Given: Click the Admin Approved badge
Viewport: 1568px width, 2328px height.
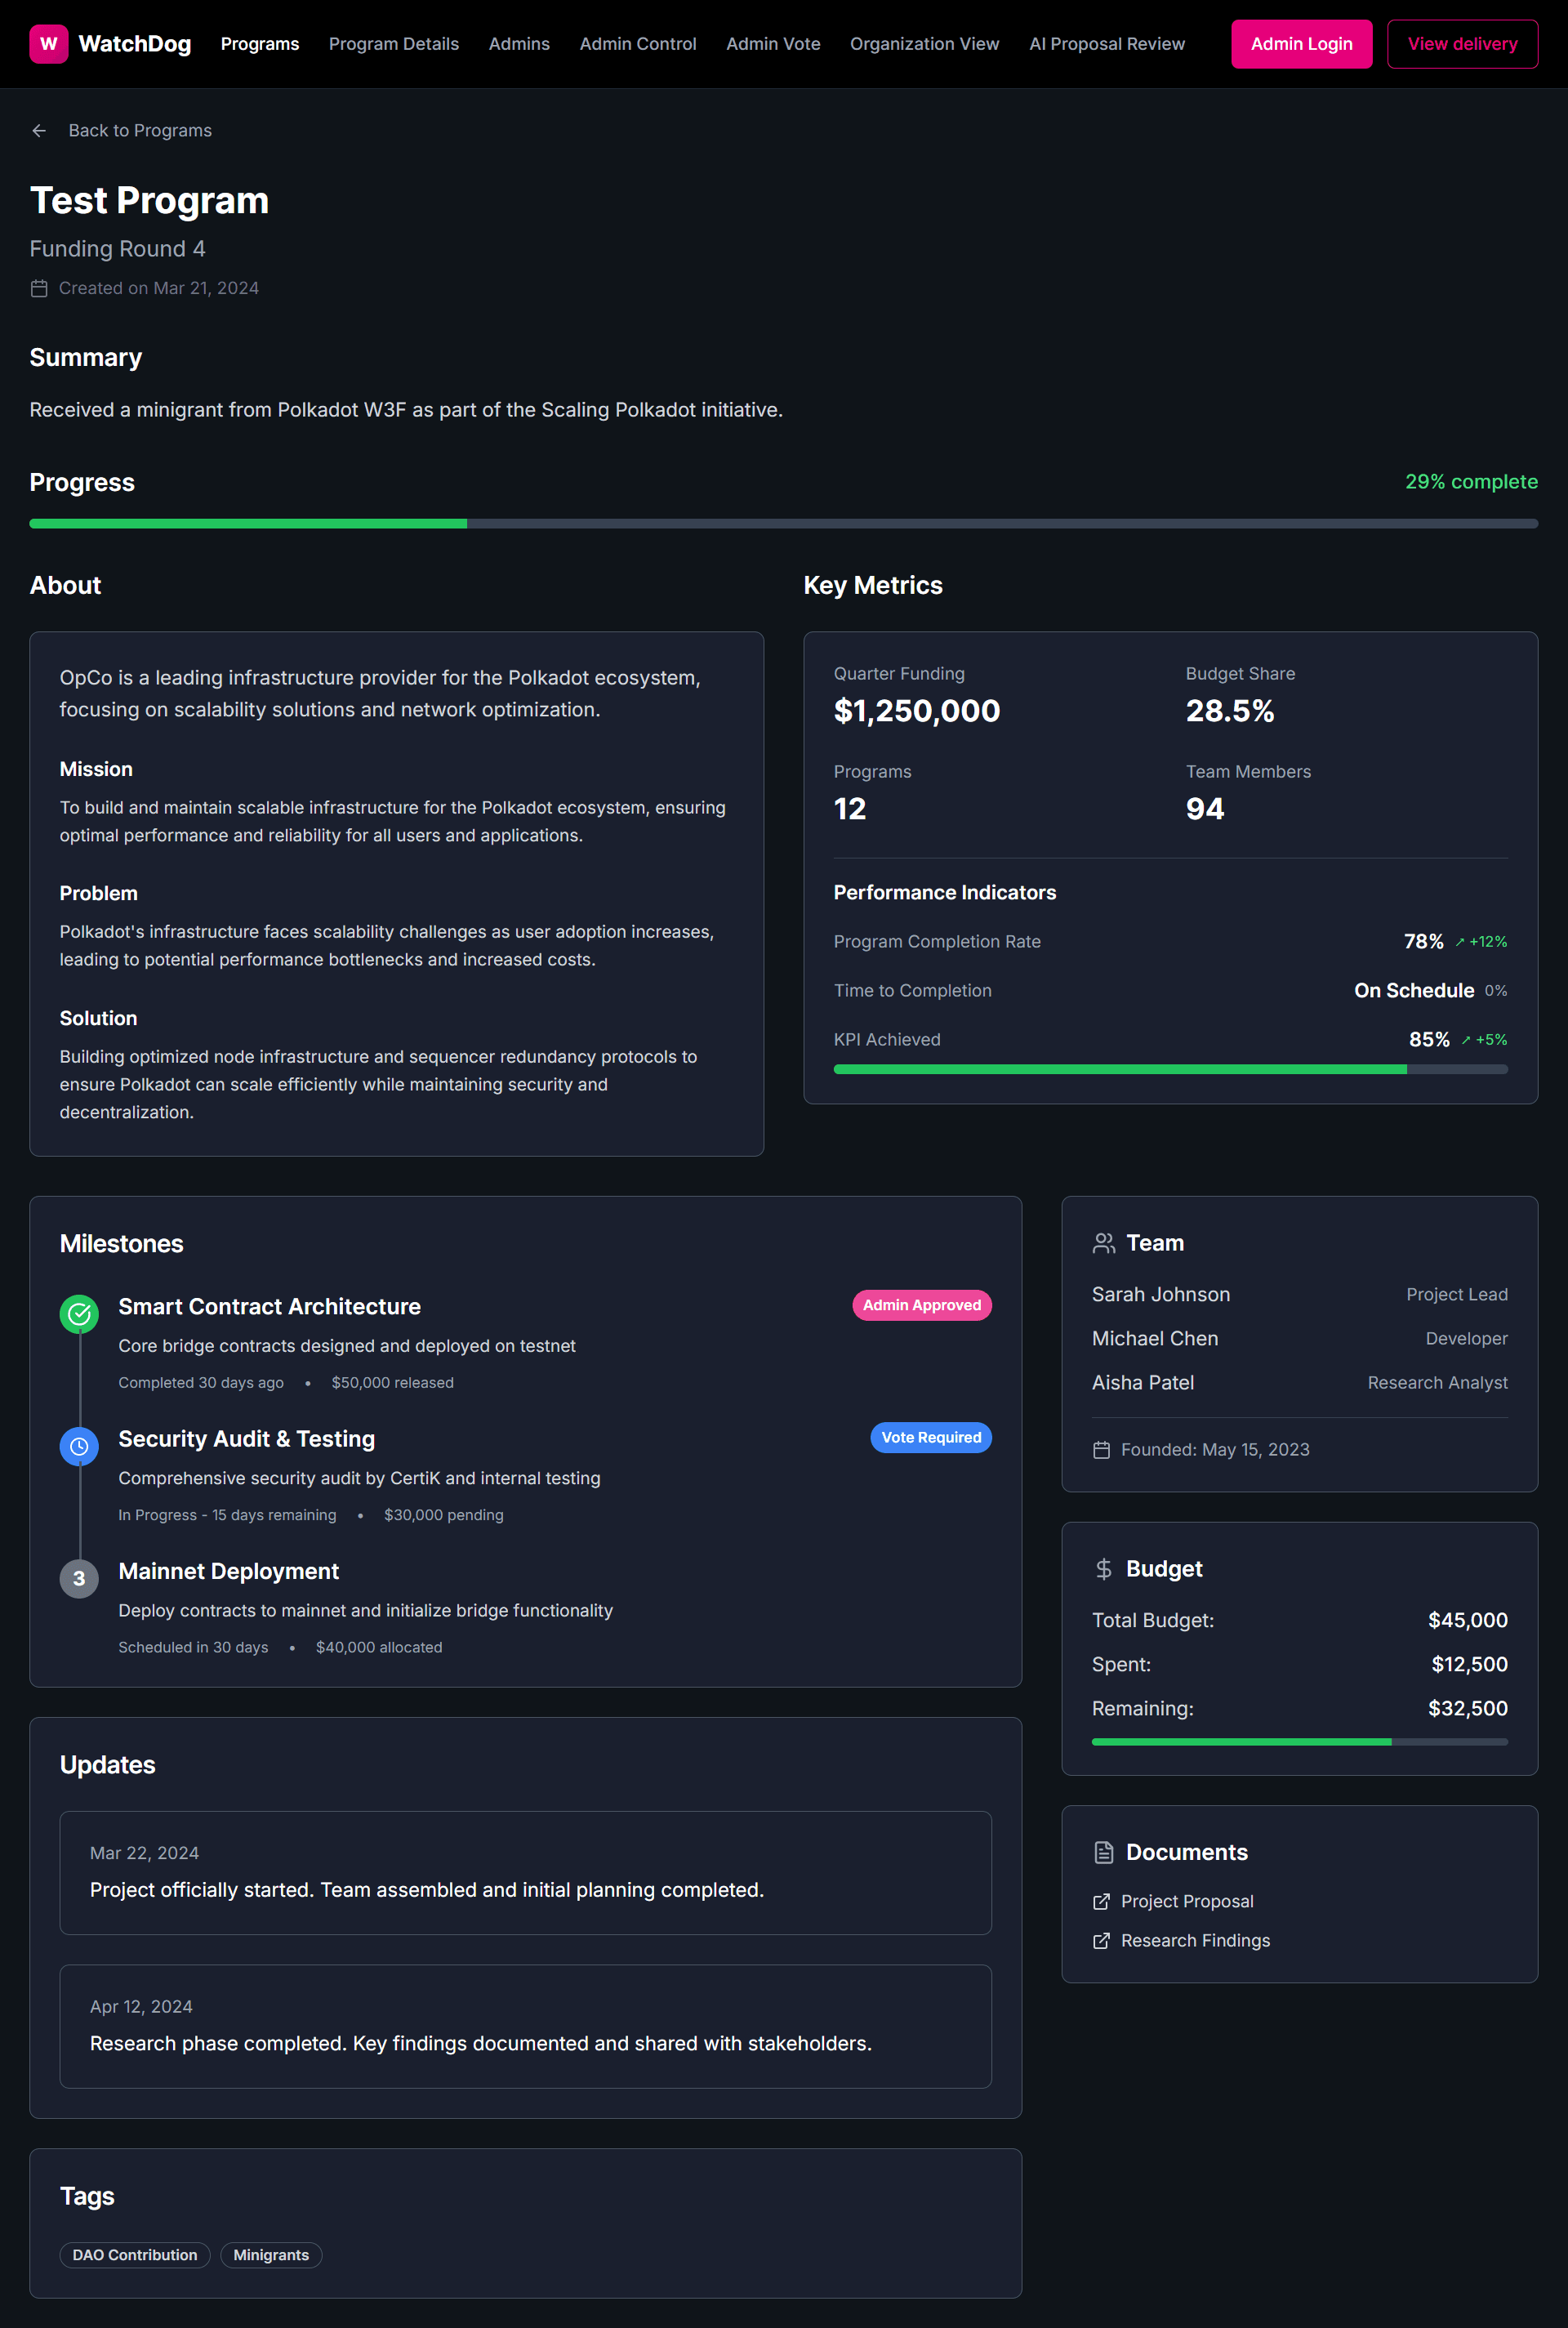Looking at the screenshot, I should [921, 1305].
